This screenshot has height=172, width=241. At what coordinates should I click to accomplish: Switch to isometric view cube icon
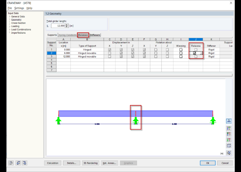tap(229, 146)
